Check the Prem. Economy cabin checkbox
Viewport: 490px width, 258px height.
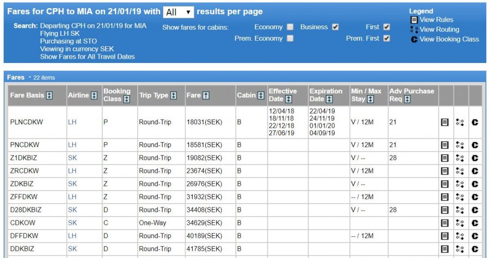point(290,39)
